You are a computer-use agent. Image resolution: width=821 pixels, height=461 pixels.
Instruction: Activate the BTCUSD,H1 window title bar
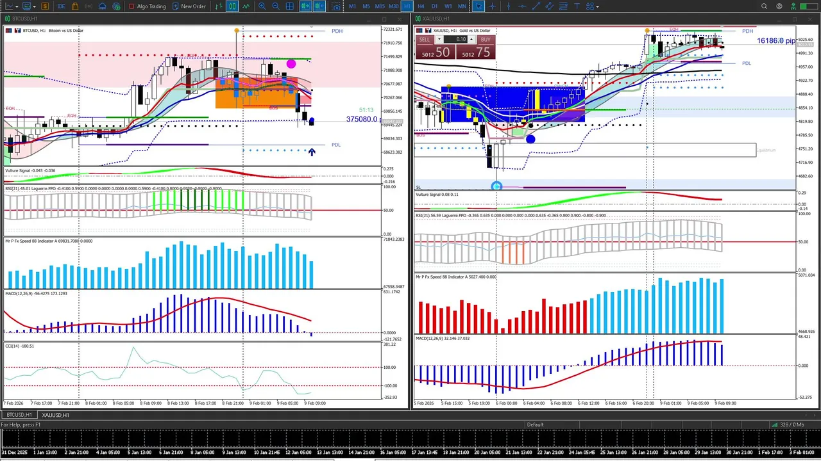[205, 19]
